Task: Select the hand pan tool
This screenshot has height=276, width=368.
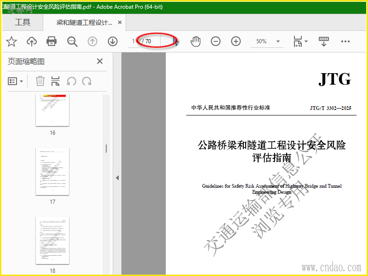Action: pyautogui.click(x=195, y=41)
